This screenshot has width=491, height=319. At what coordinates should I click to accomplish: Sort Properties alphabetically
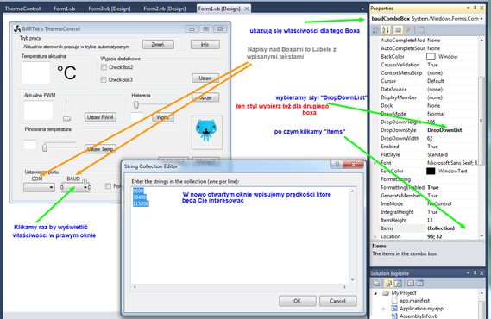386,30
